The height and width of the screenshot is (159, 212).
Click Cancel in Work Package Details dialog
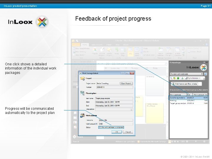click(128, 132)
